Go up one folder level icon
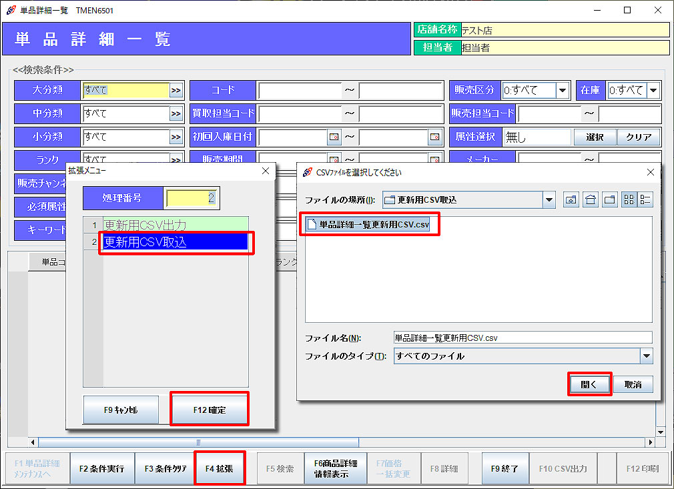The width and height of the screenshot is (674, 489). (571, 199)
